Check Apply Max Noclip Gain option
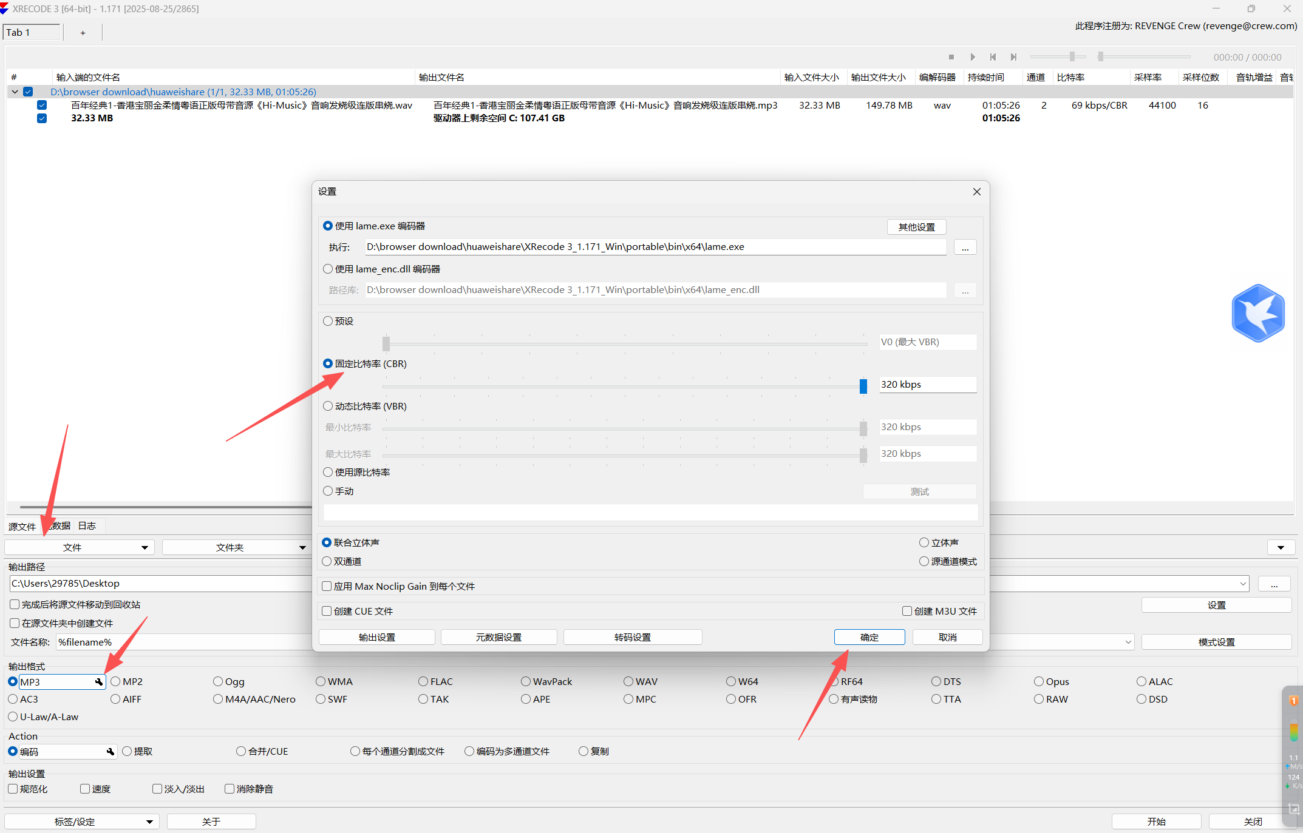This screenshot has height=833, width=1303. point(327,586)
